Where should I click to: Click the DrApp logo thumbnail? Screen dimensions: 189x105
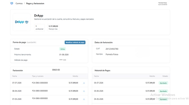(x=22, y=22)
